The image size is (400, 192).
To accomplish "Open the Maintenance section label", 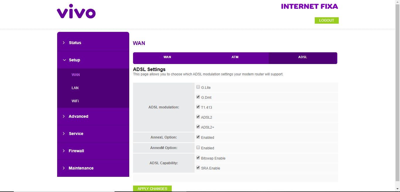I will (x=81, y=168).
